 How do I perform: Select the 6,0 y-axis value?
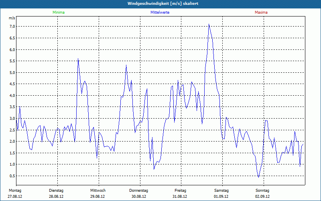(12, 49)
